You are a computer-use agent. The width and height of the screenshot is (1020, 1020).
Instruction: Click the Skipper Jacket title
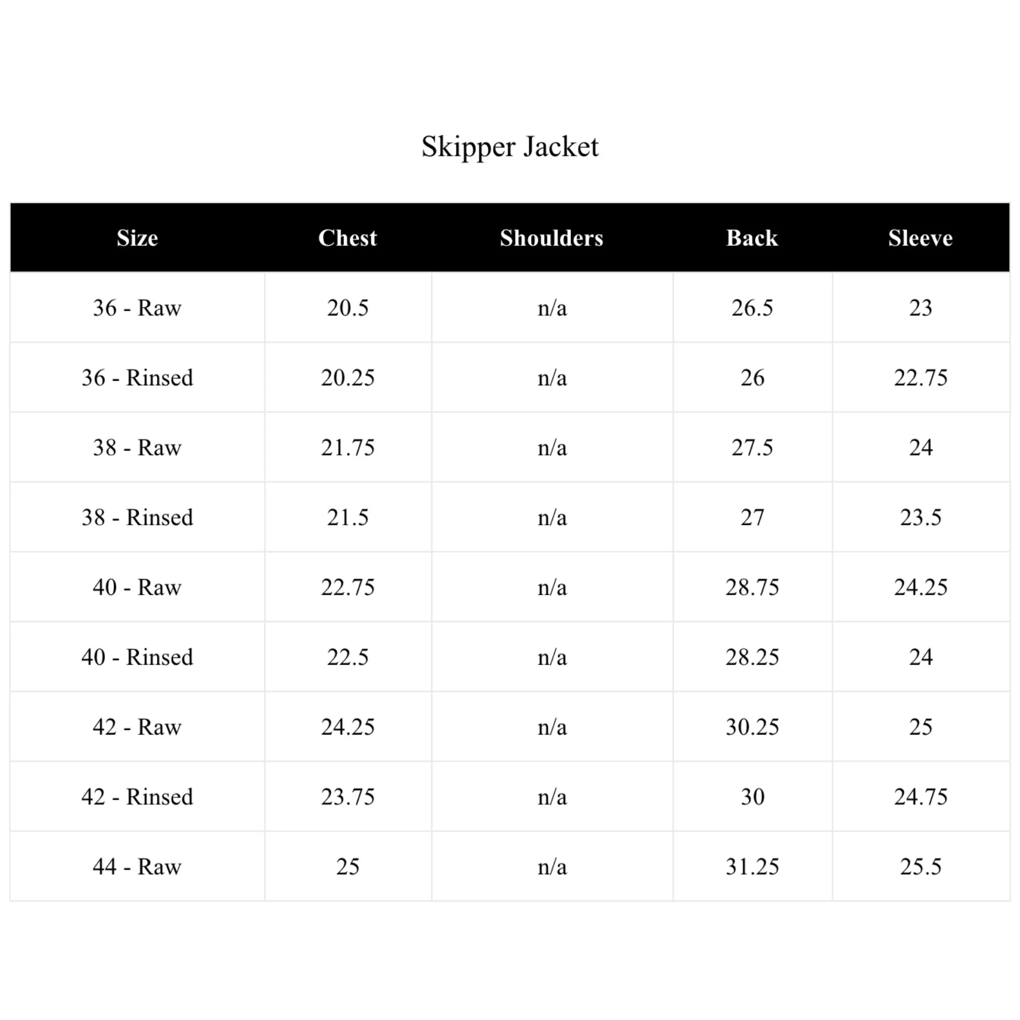tap(509, 147)
